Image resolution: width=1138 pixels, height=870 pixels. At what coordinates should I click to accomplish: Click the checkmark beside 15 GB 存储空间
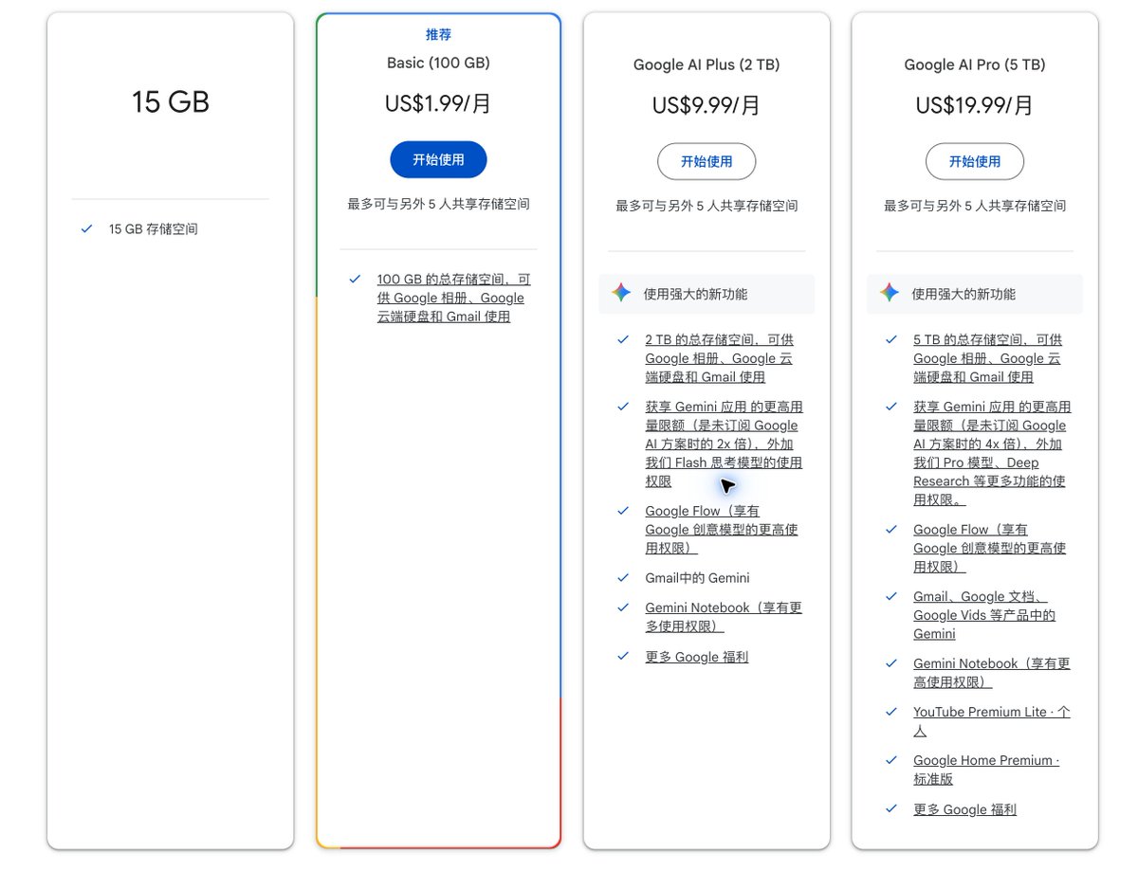(x=87, y=228)
